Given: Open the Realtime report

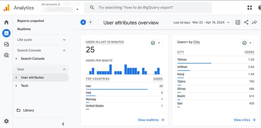Looking at the screenshot, I should 24,29.
